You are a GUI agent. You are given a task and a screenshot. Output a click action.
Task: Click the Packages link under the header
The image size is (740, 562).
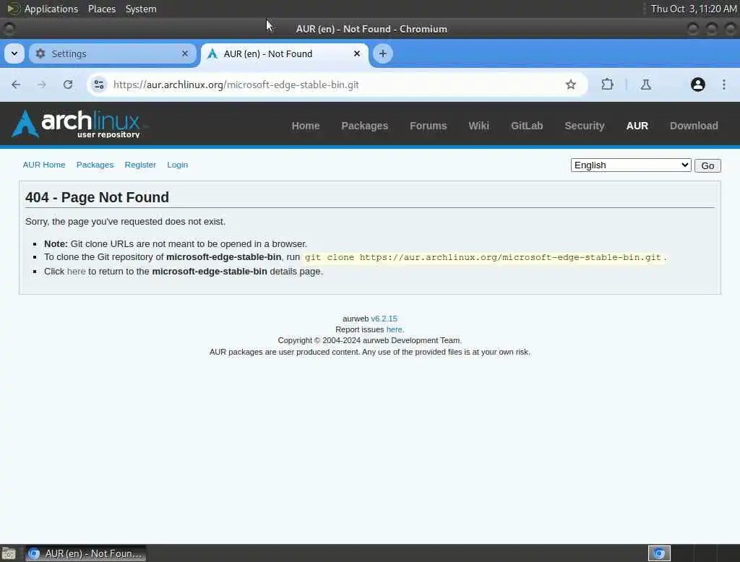tap(95, 165)
